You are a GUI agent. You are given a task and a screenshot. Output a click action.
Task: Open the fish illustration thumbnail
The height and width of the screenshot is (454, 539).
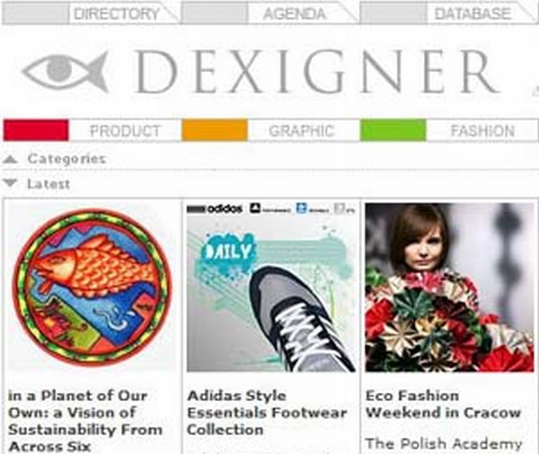coord(92,287)
